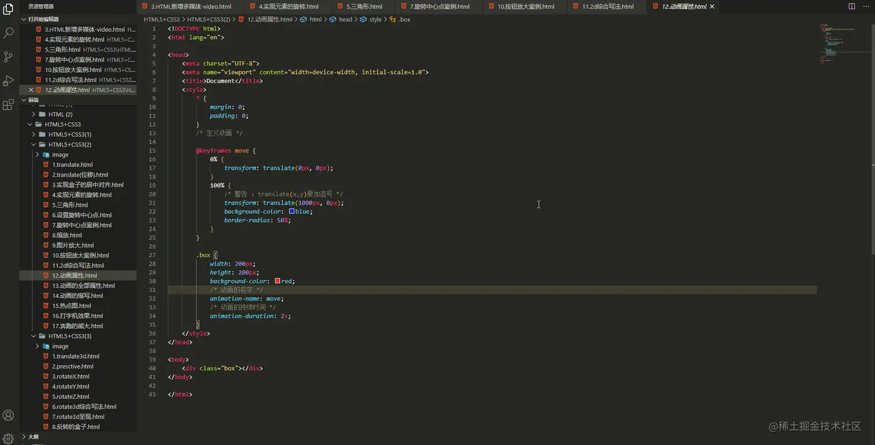This screenshot has height=445, width=875.
Task: Collapse the 前端 workspace section
Action: (24, 100)
